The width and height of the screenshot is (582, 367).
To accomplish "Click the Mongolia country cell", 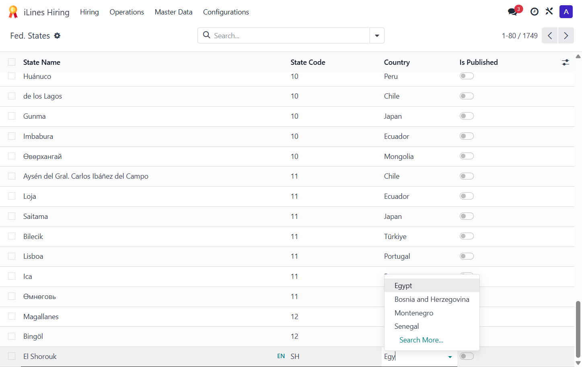I will click(x=399, y=157).
